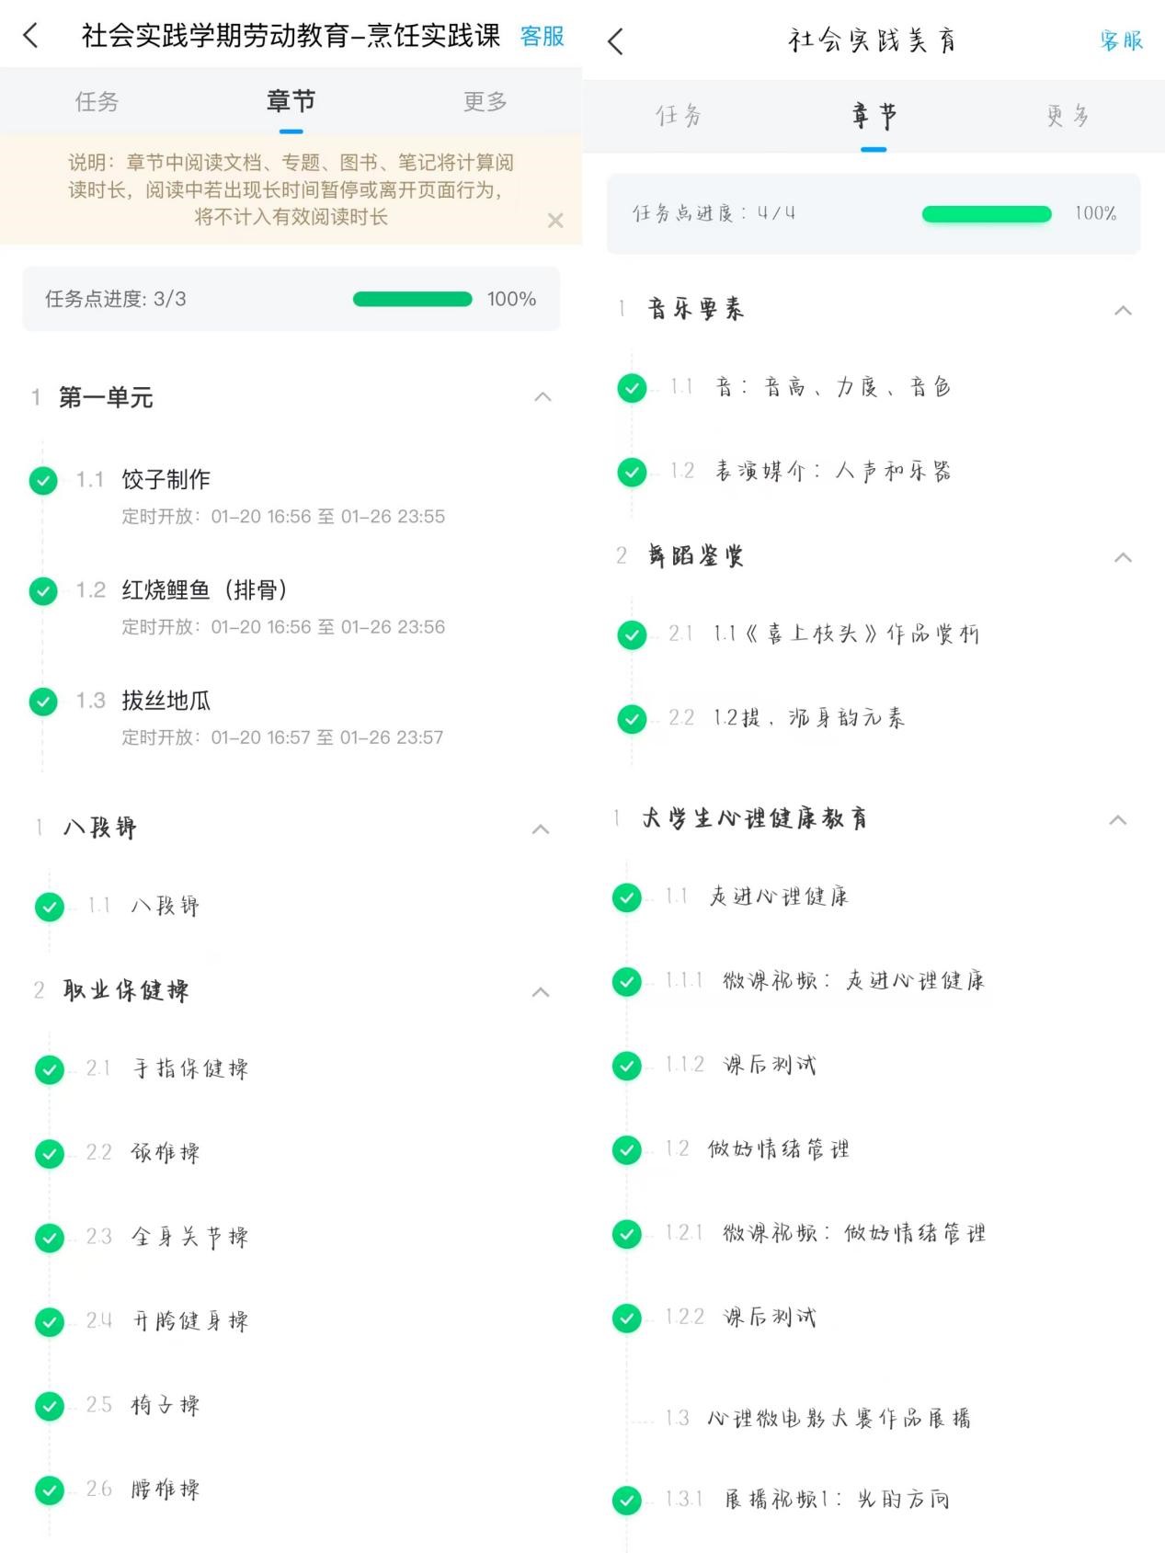
Task: Collapse the 职业保健操 section
Action: click(541, 992)
